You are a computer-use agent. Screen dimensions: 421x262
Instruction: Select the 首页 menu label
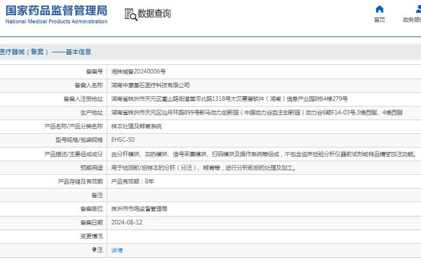(x=379, y=20)
